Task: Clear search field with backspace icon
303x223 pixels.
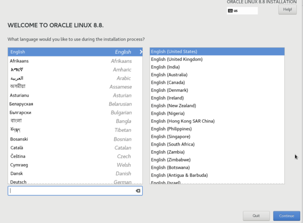Action: [138, 191]
